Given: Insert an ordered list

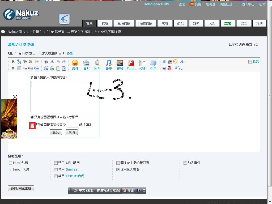Looking at the screenshot, I should coord(25,68).
